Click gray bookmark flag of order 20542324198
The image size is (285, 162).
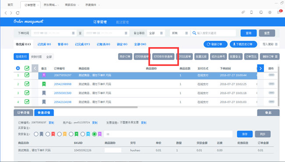(x=44, y=102)
